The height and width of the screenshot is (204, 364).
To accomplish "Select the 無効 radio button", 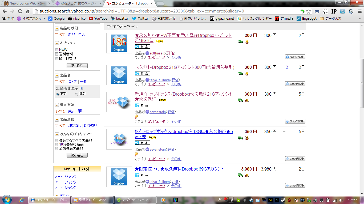I will 77,94.
